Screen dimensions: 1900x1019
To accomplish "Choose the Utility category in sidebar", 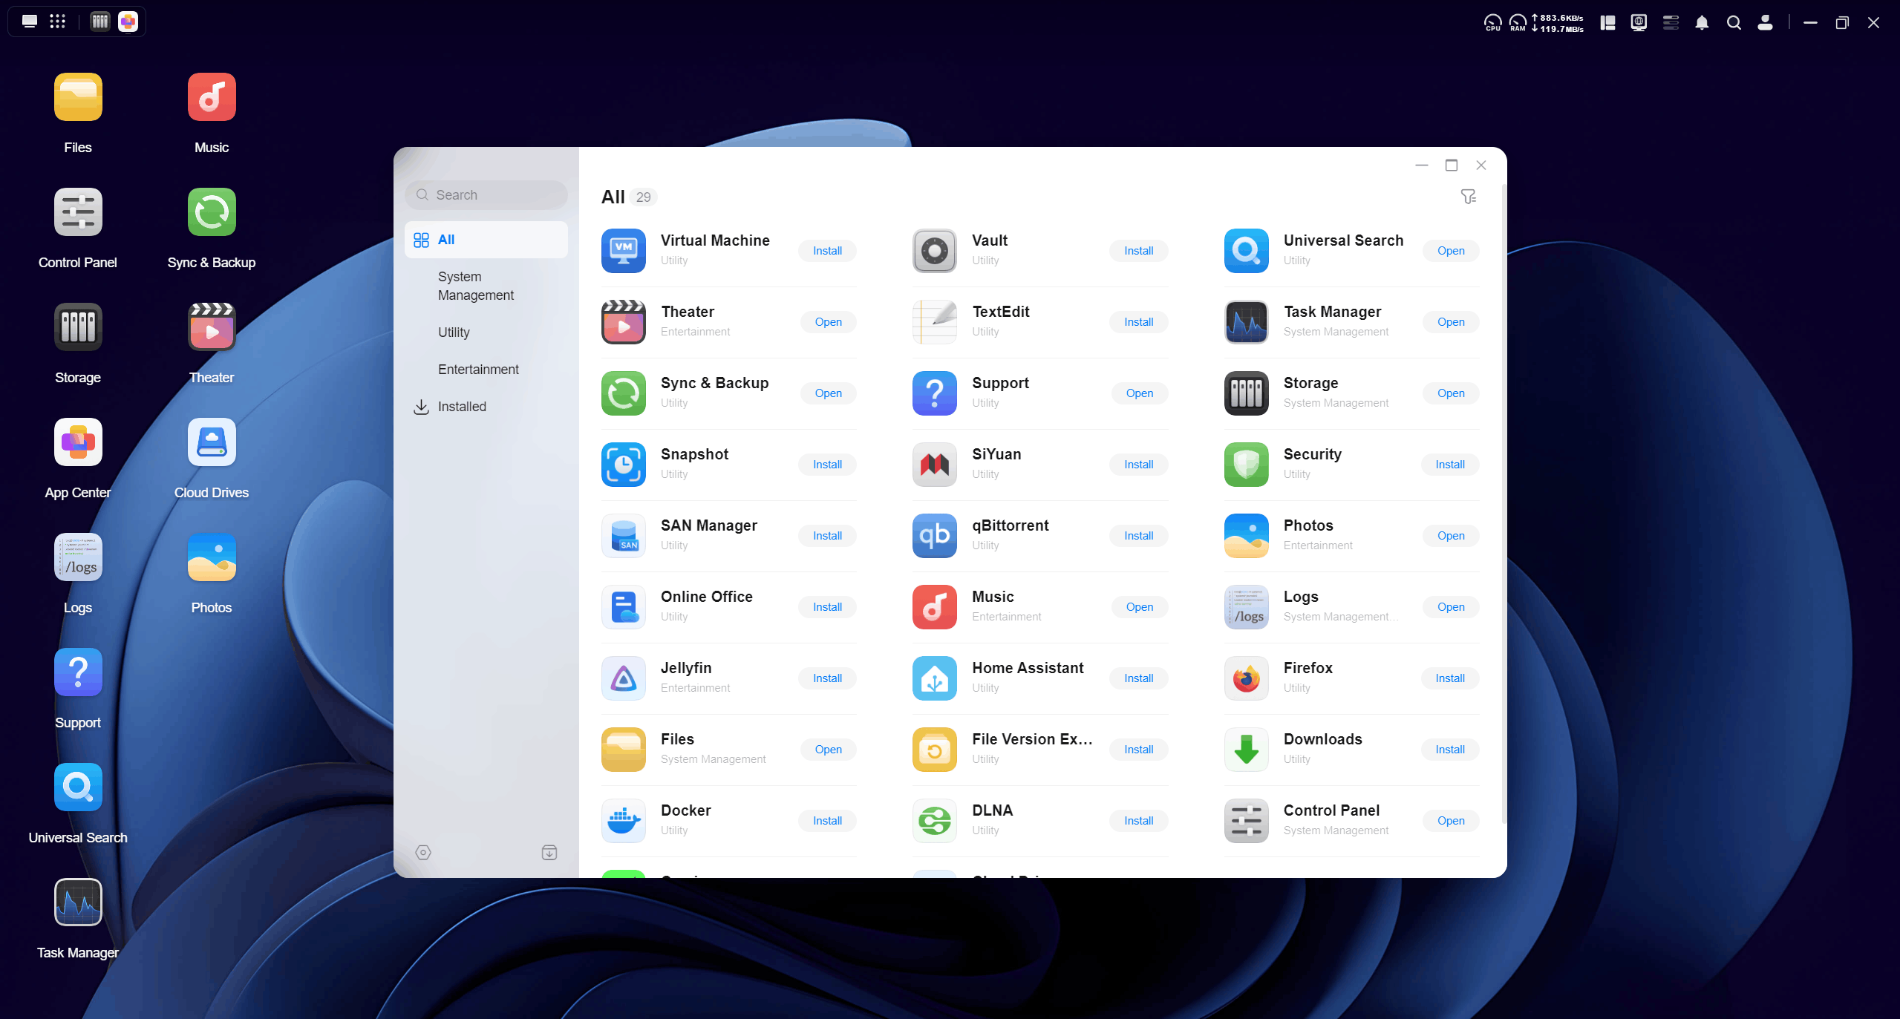I will point(454,332).
